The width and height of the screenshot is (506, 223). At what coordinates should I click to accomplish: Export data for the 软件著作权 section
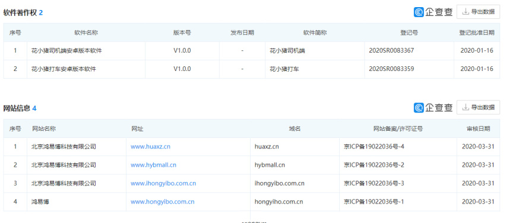[478, 12]
